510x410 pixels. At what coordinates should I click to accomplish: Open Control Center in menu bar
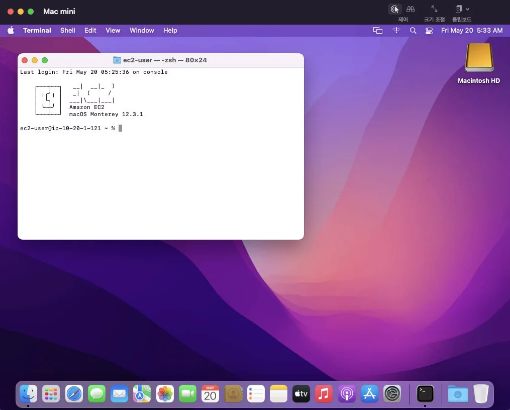[x=429, y=31]
